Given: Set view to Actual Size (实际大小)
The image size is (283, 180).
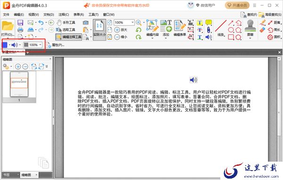Looking at the screenshot, I should [100, 30].
